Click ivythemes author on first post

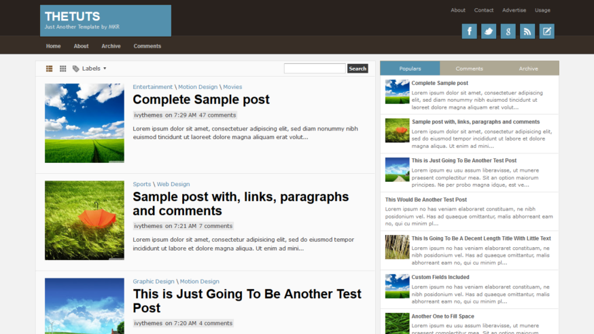click(148, 115)
